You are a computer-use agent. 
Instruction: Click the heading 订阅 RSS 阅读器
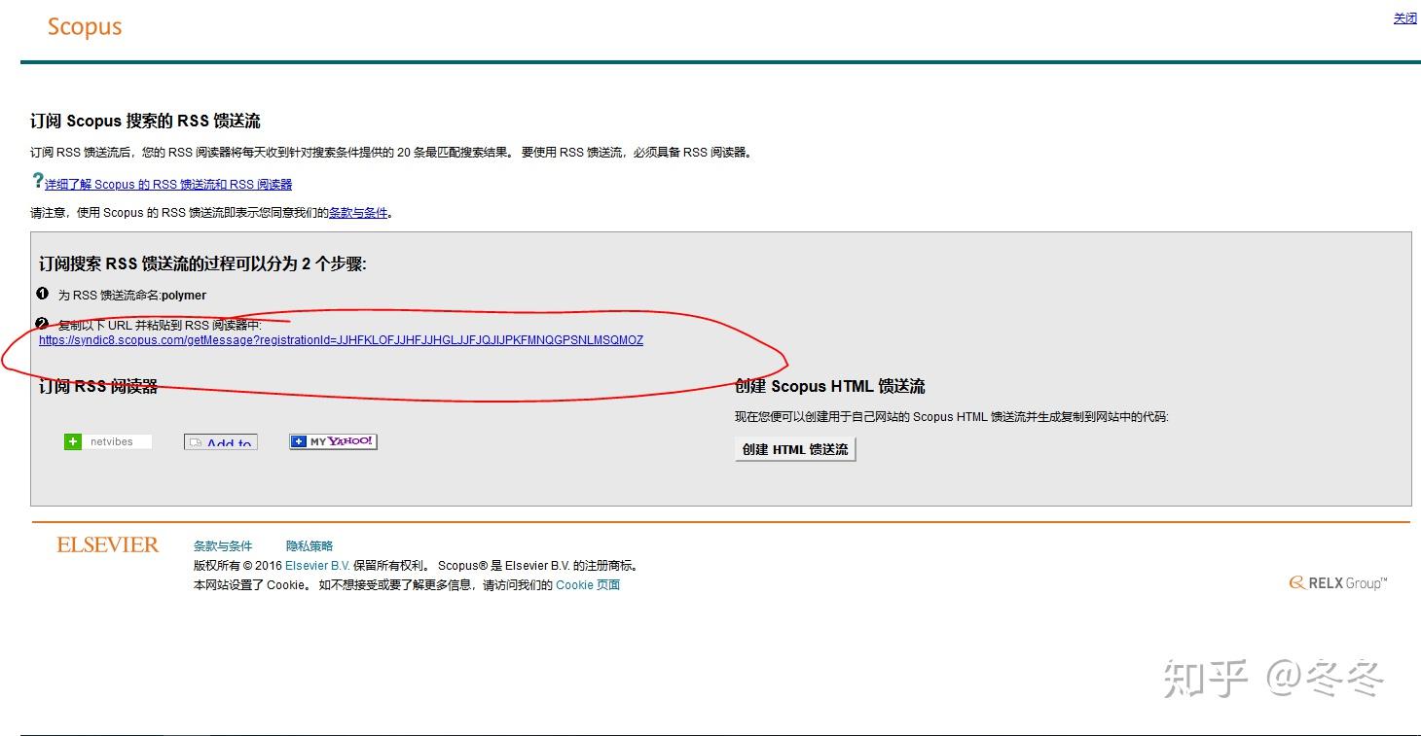click(x=98, y=386)
